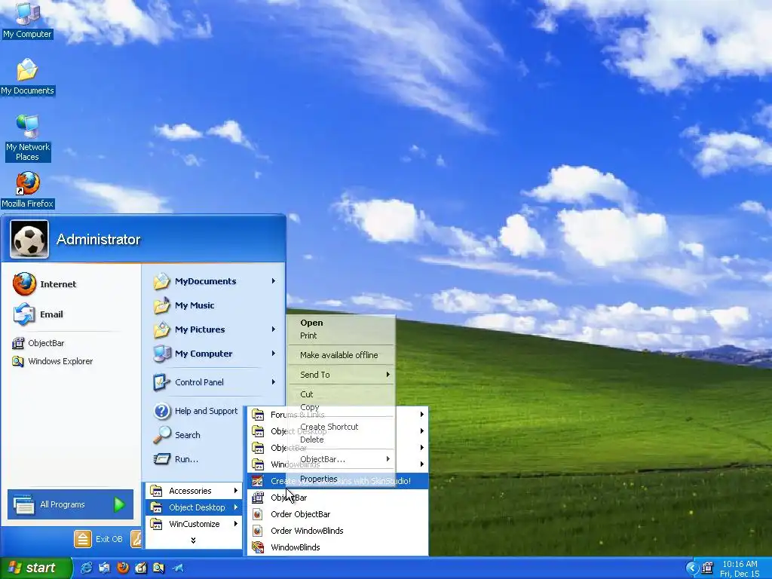
Task: Open Properties from the context menu
Action: click(319, 479)
